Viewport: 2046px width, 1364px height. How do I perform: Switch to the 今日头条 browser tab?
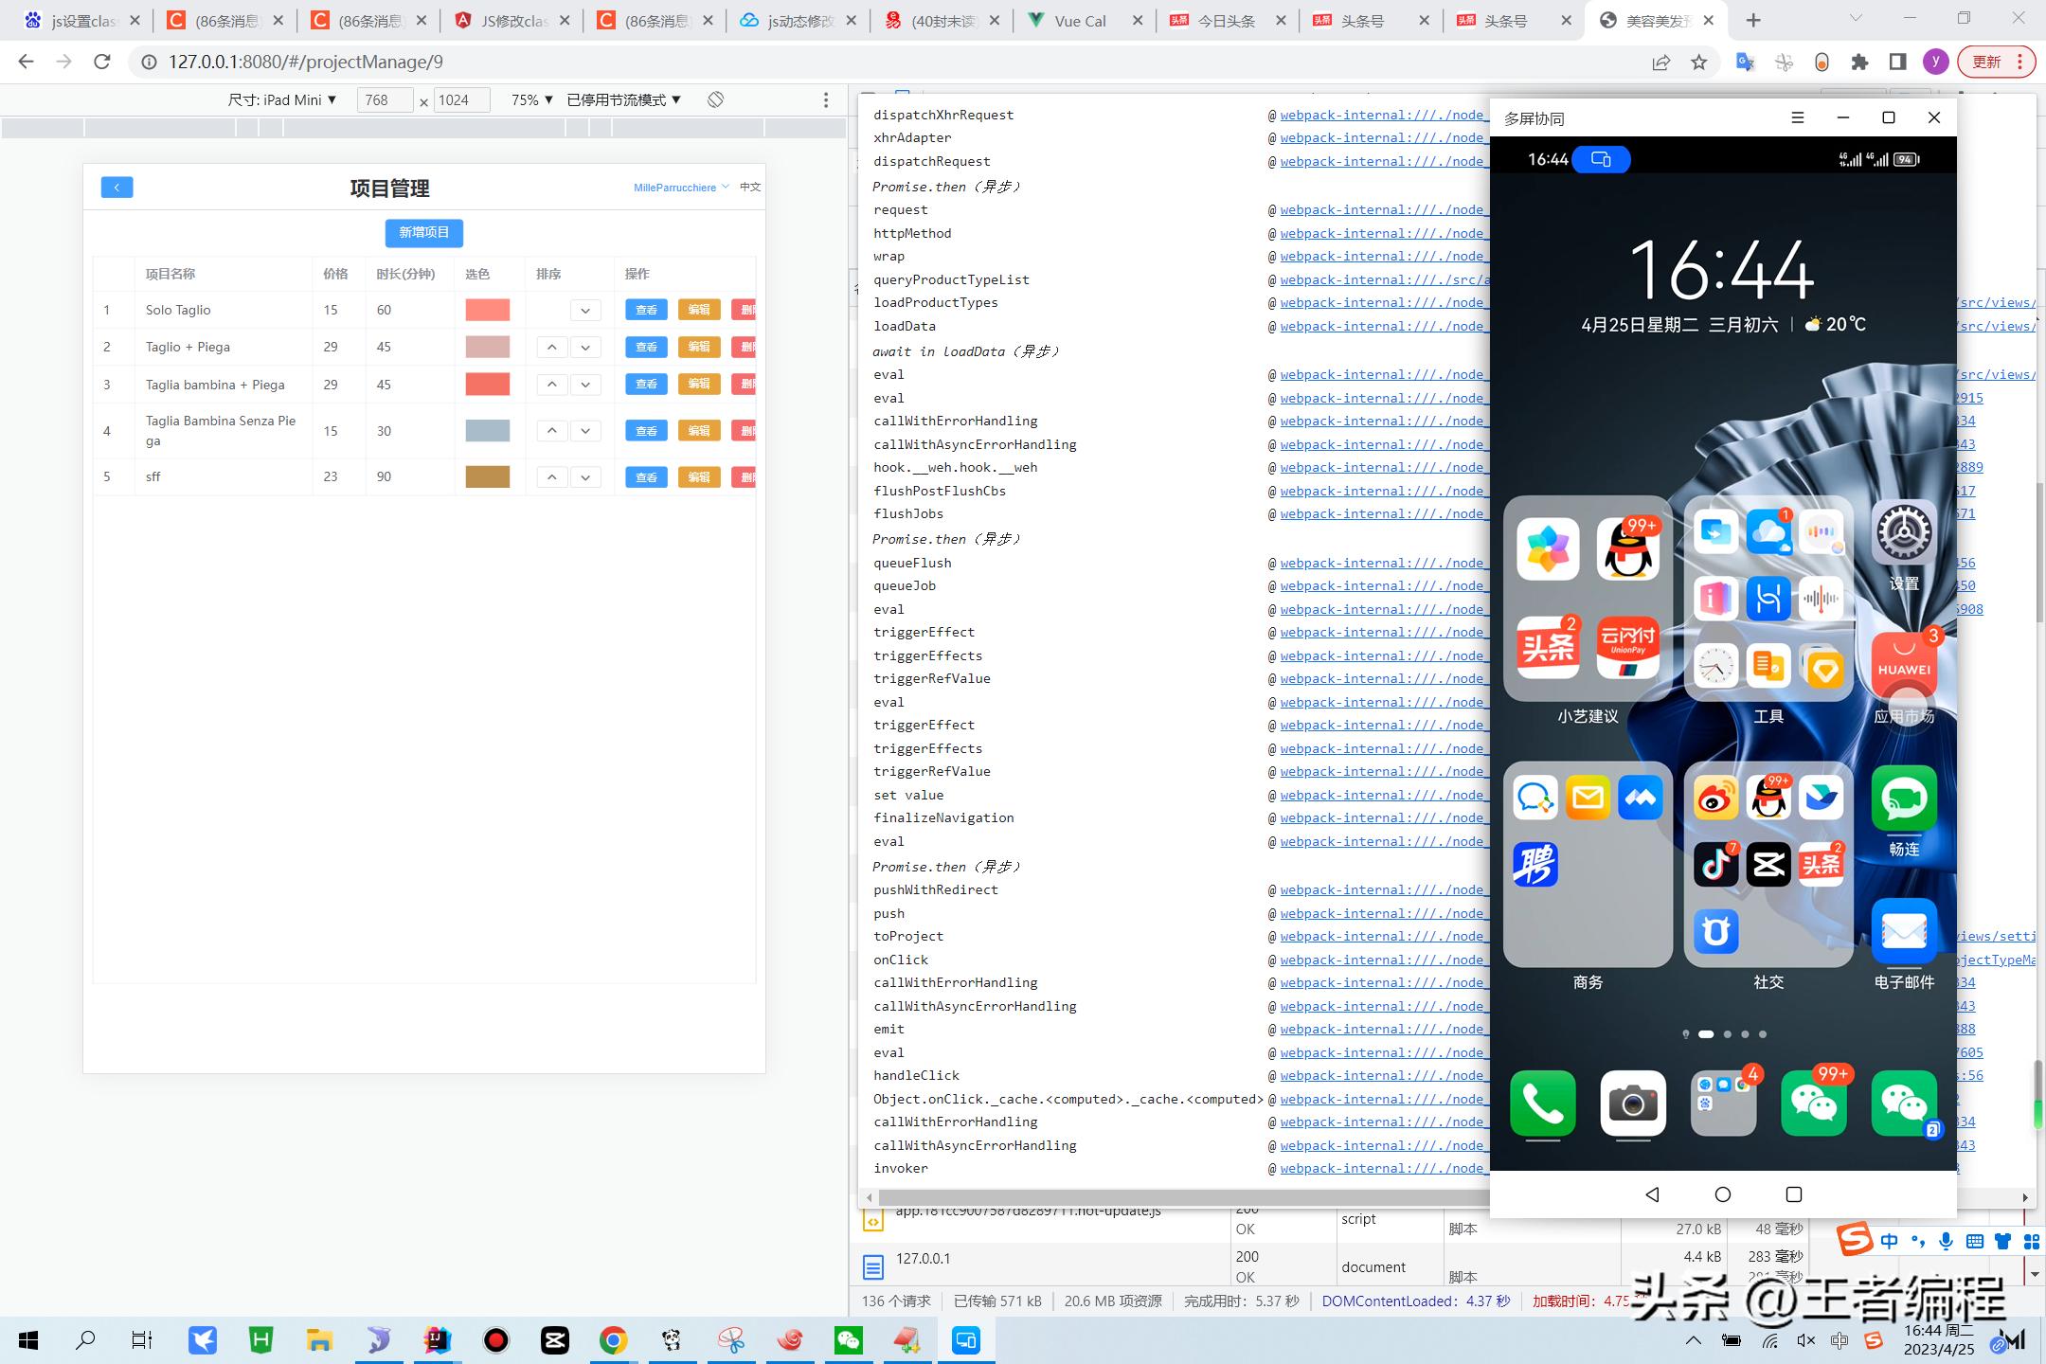coord(1226,21)
